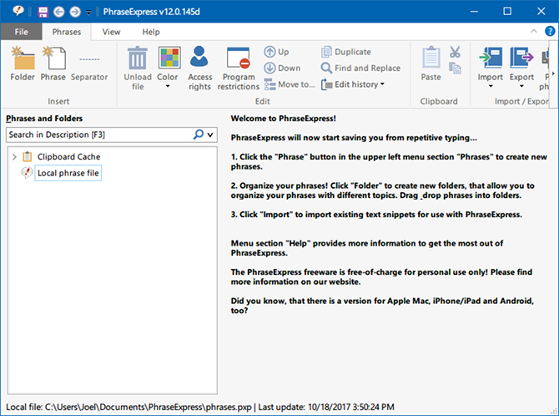The width and height of the screenshot is (559, 416).
Task: Open Program restrictions
Action: coord(238,68)
